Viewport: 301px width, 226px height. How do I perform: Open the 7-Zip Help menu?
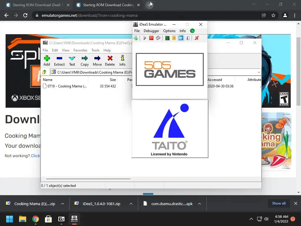(x=107, y=50)
